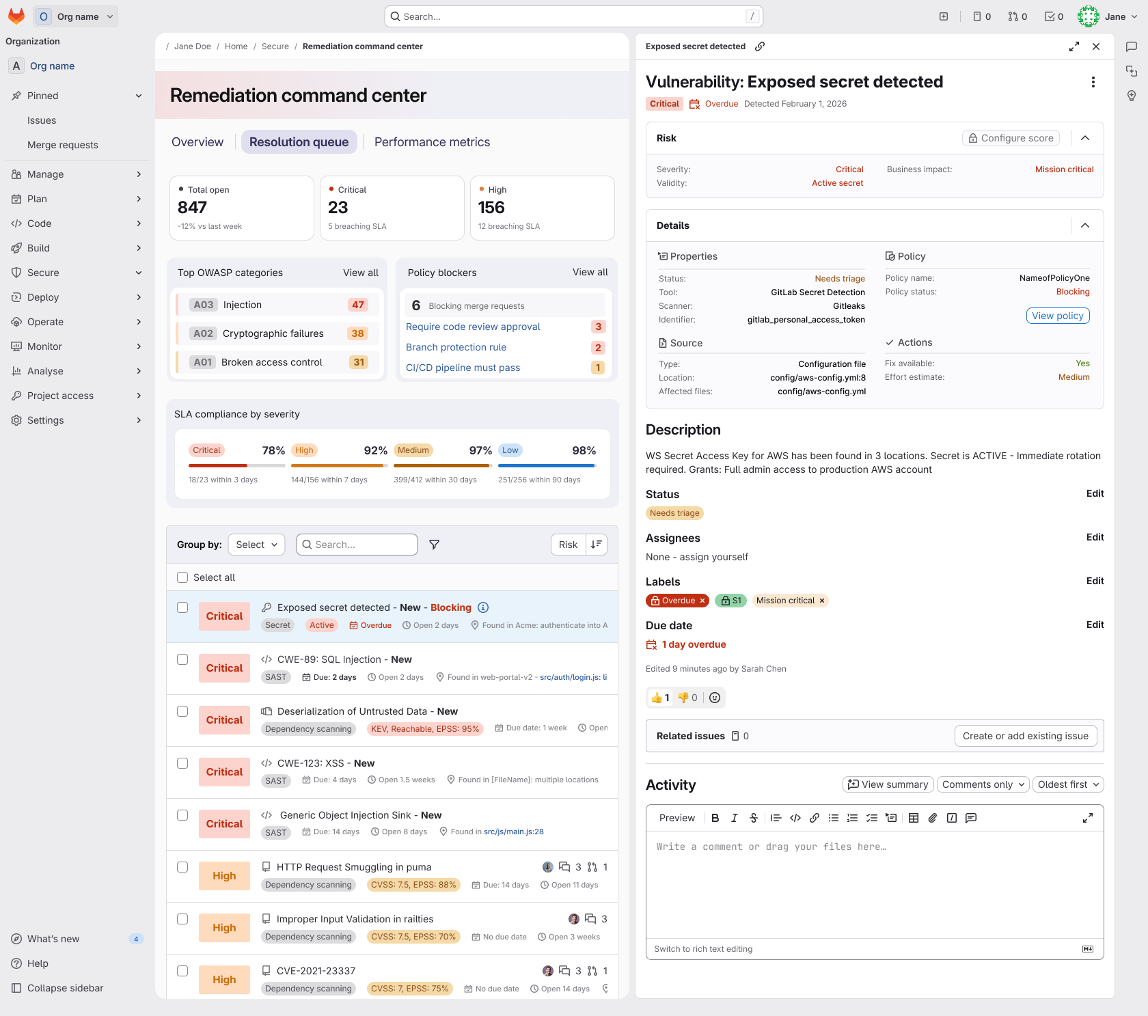Insert code in comment editor
The image size is (1148, 1016).
795,818
